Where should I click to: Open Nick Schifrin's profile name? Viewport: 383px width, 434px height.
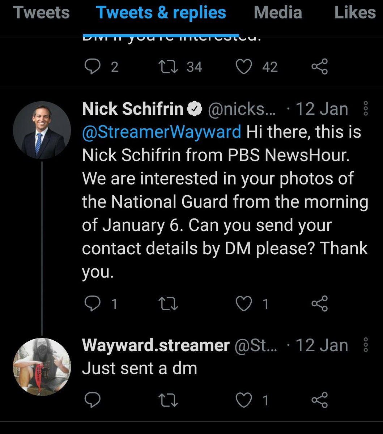pyautogui.click(x=133, y=109)
